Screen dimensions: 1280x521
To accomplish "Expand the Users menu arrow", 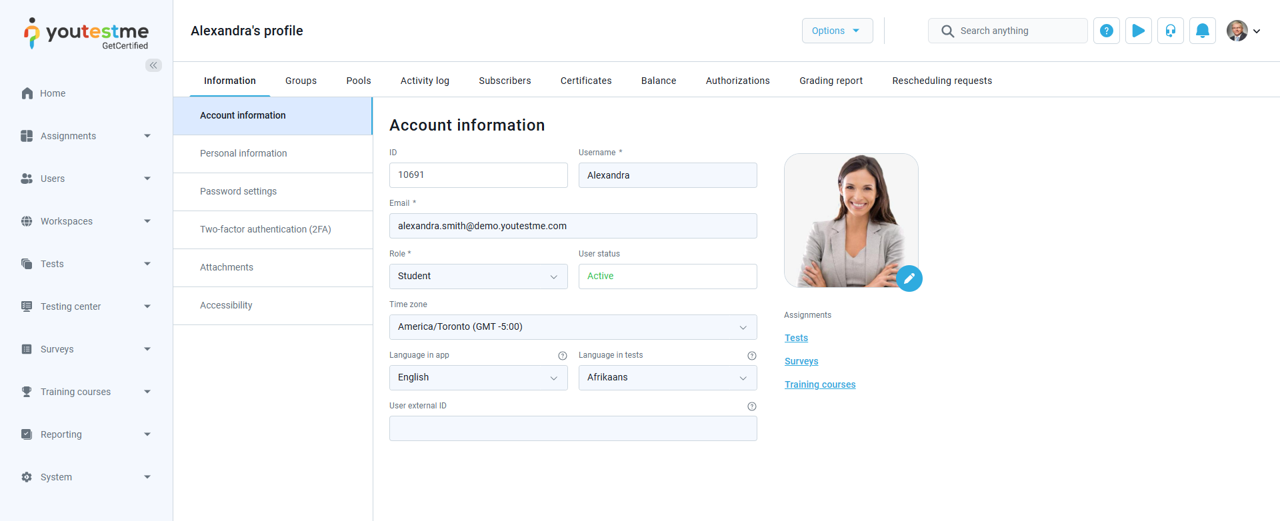I will (147, 179).
